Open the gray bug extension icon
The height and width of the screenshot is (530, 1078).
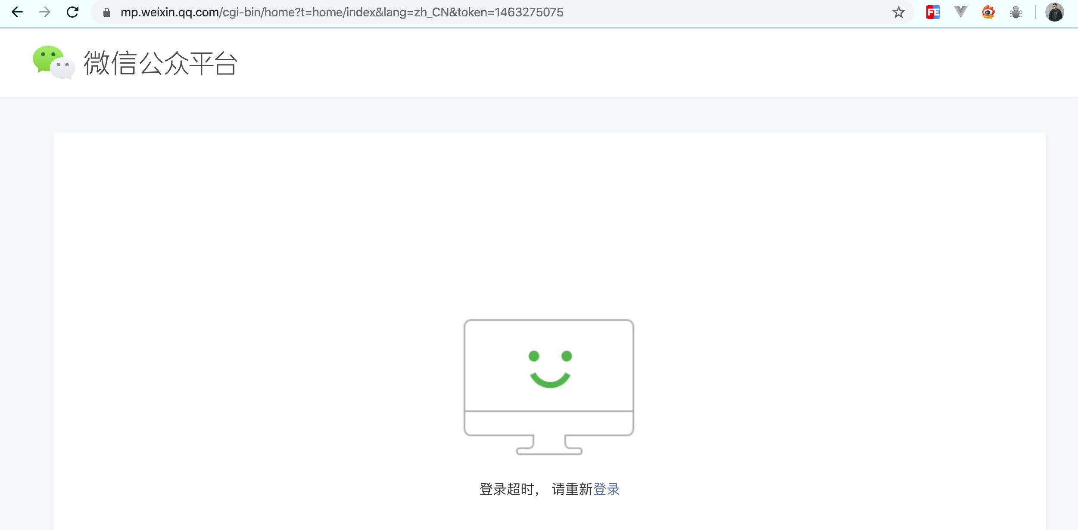[1016, 12]
